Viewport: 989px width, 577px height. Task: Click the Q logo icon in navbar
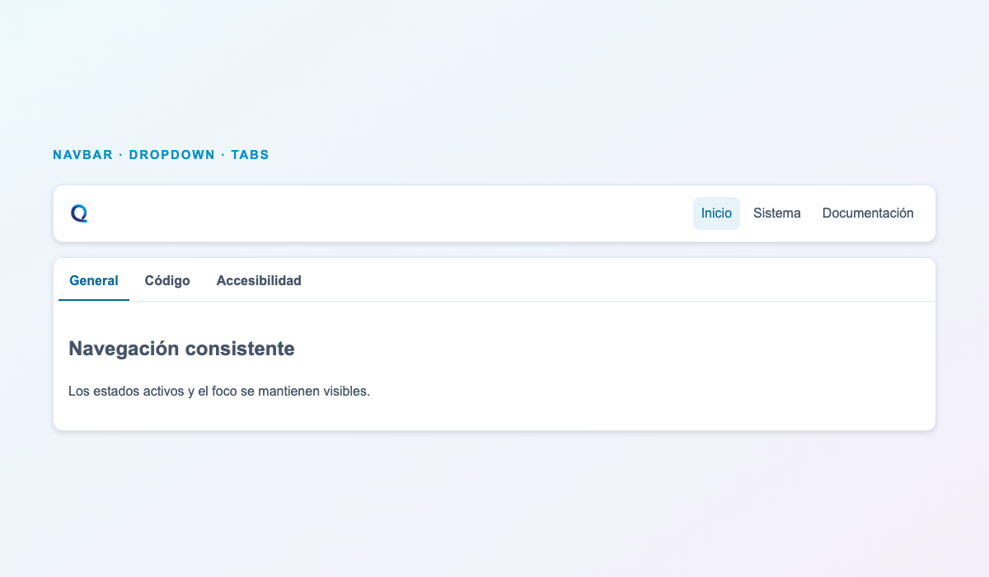pos(79,213)
